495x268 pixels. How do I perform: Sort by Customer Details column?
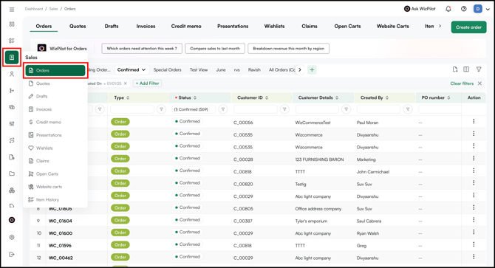click(x=337, y=98)
